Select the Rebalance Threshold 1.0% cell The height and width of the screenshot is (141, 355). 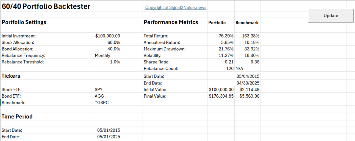(x=107, y=62)
